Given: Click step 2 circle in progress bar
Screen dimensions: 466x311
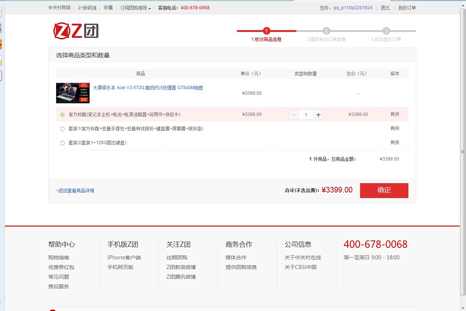Looking at the screenshot, I should click(326, 31).
